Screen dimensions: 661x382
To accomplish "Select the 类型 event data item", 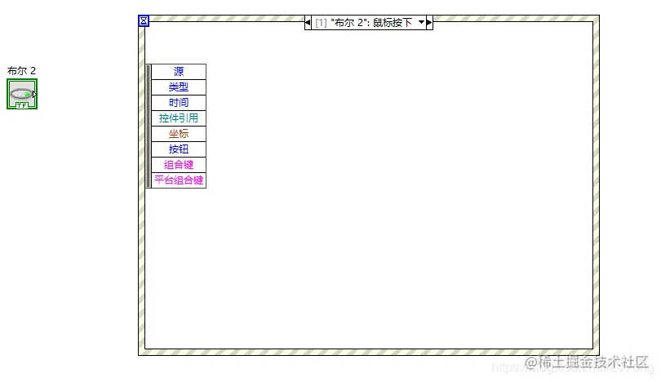I will click(179, 87).
